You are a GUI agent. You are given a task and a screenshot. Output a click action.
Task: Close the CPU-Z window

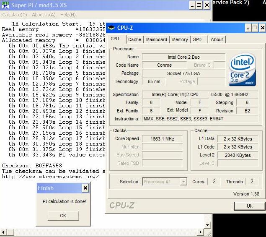[262, 28]
